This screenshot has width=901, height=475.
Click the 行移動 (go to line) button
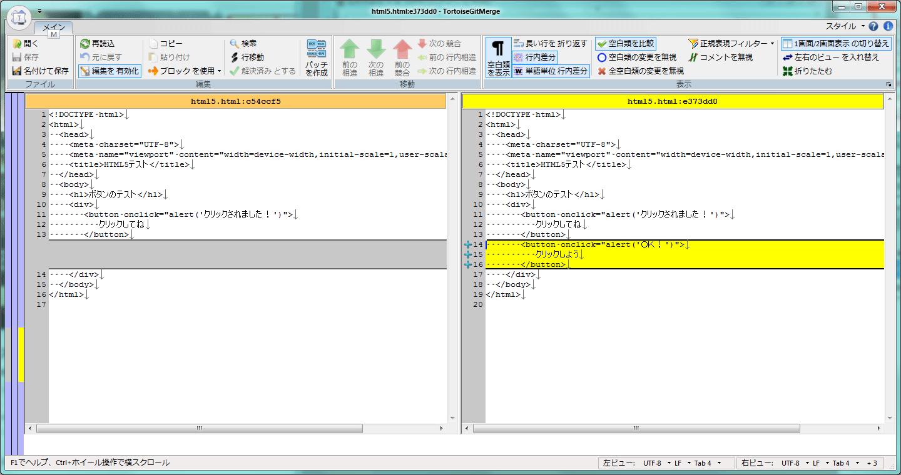[x=247, y=57]
